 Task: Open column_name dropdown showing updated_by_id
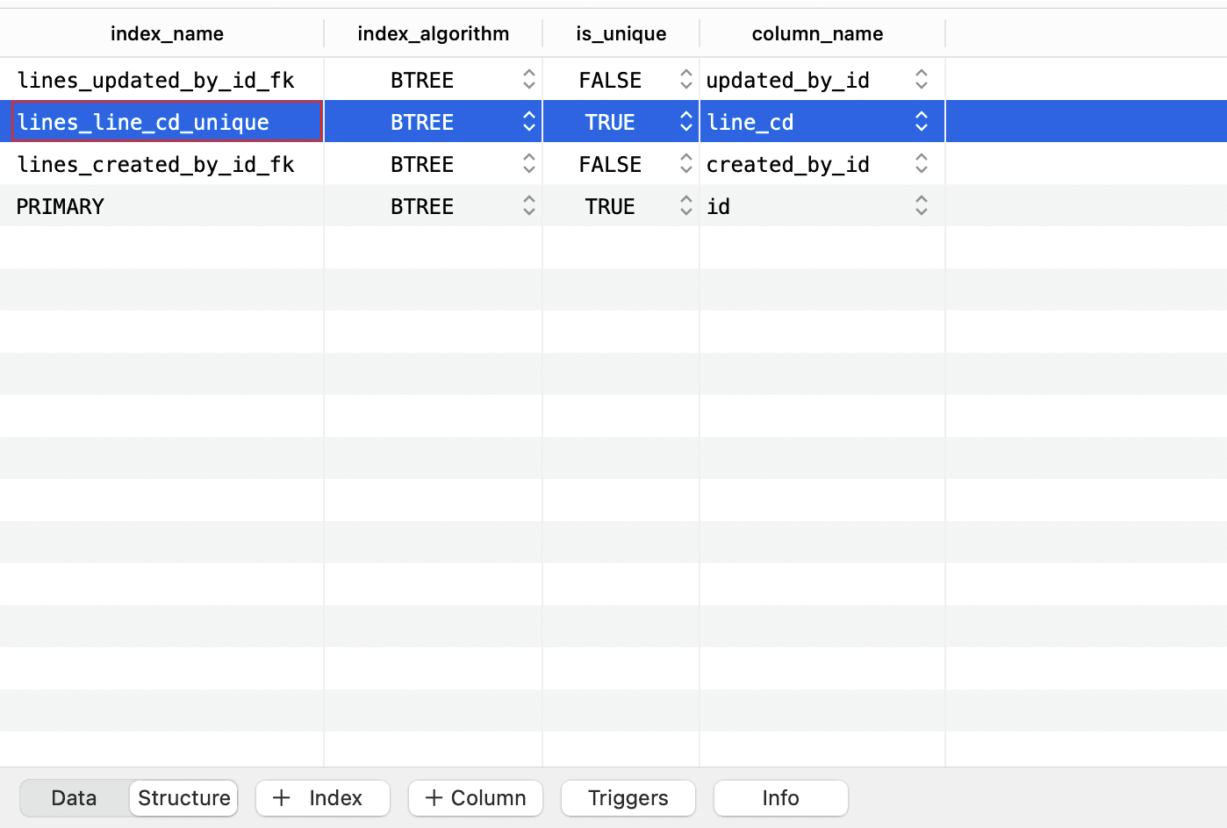pyautogui.click(x=921, y=80)
